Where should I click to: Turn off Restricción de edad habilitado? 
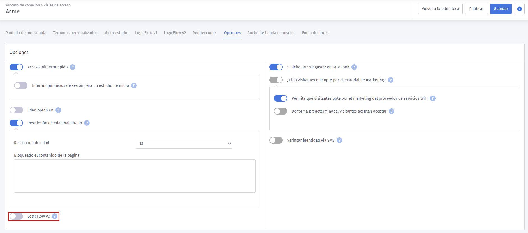(x=16, y=123)
